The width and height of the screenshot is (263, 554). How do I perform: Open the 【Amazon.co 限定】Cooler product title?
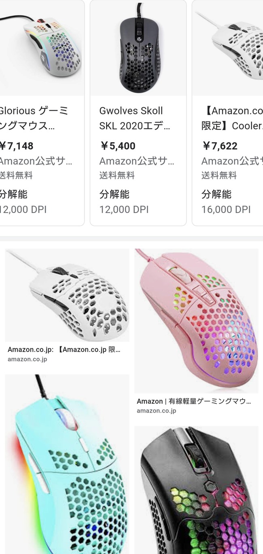click(232, 118)
